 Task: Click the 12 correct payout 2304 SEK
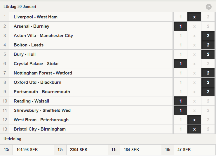pos(79,150)
